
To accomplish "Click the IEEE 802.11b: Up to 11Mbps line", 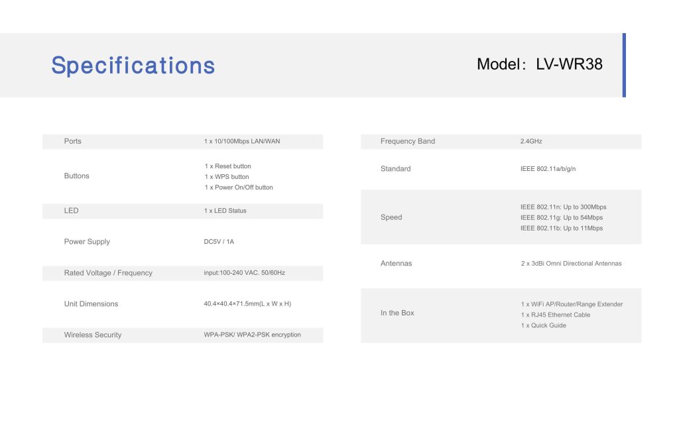I will [562, 229].
